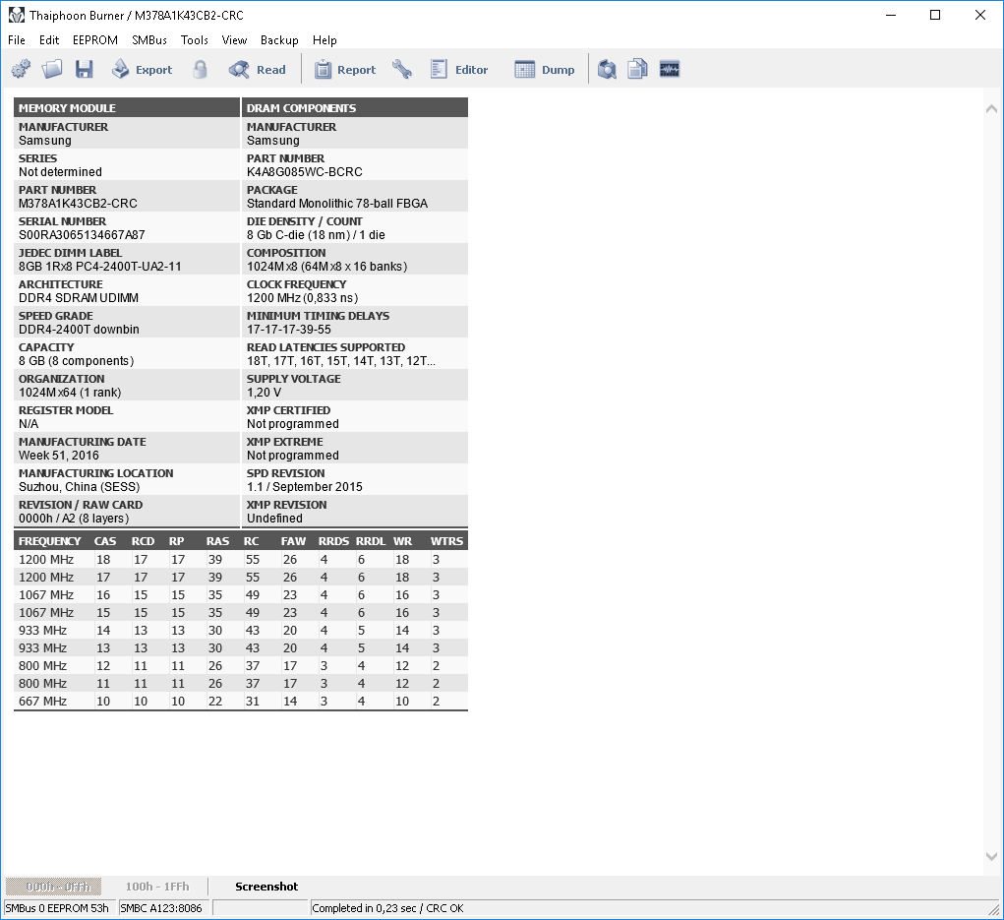
Task: Open the File menu
Action: point(17,40)
